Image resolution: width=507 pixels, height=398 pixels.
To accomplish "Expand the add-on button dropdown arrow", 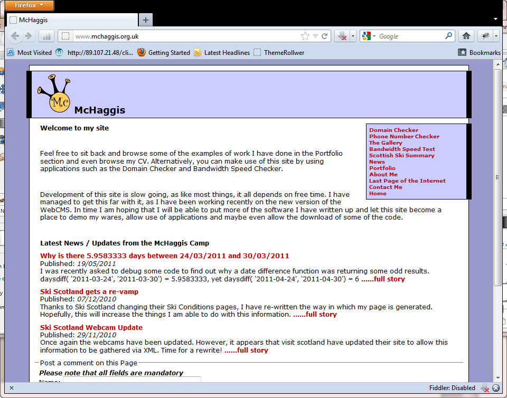I will point(496,36).
